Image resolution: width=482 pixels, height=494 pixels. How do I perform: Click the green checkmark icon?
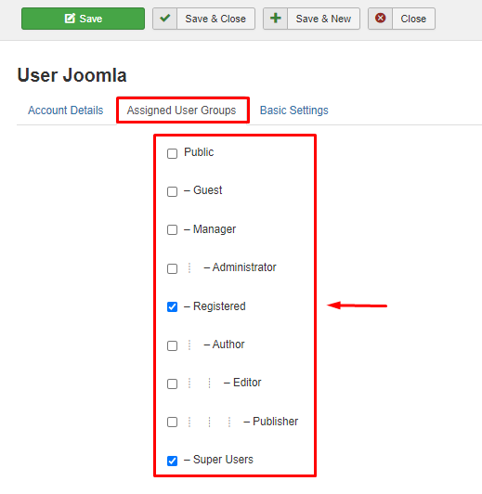pyautogui.click(x=164, y=18)
